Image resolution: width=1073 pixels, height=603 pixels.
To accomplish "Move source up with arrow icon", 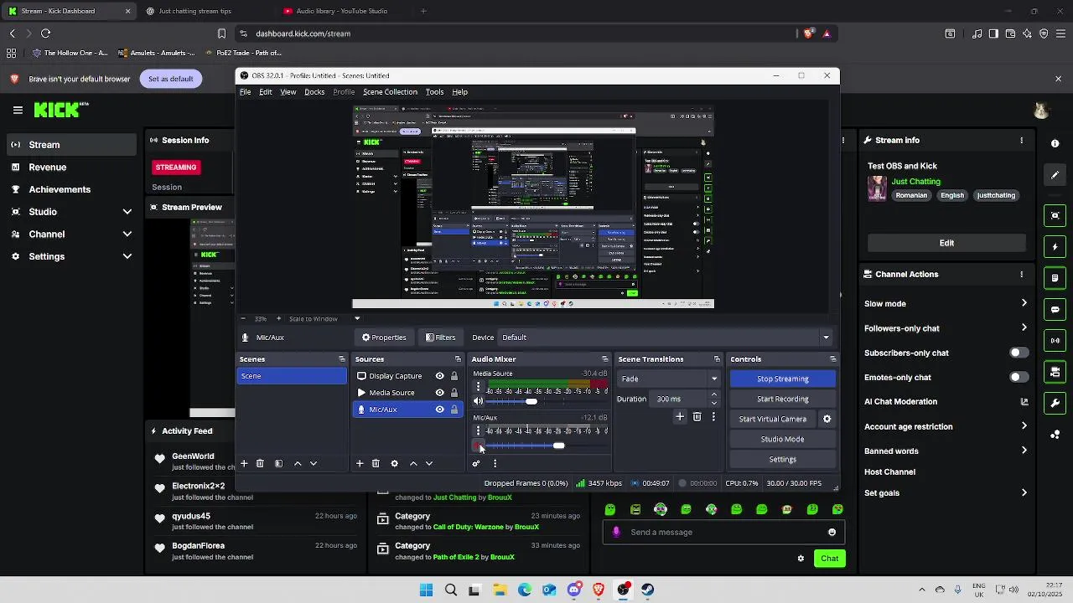I will click(x=413, y=464).
